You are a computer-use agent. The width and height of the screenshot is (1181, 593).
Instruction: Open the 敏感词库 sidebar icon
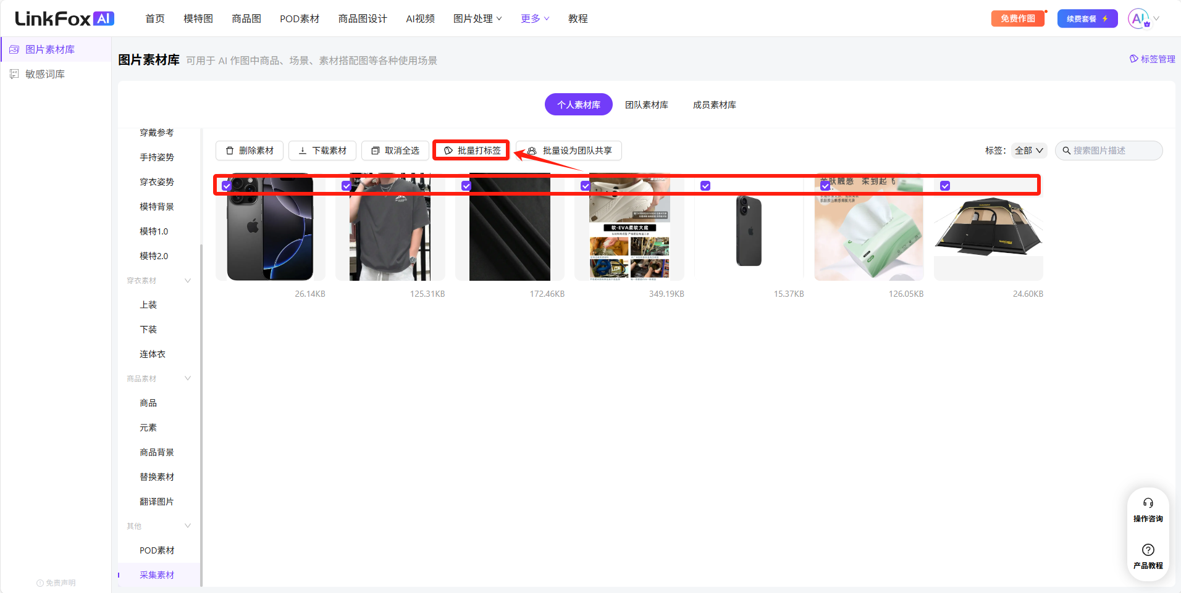point(14,74)
